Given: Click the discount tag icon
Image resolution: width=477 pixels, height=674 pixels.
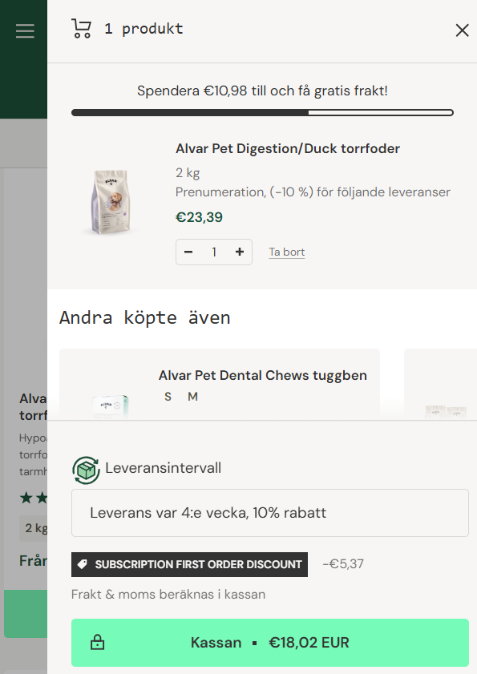Looking at the screenshot, I should pos(83,564).
